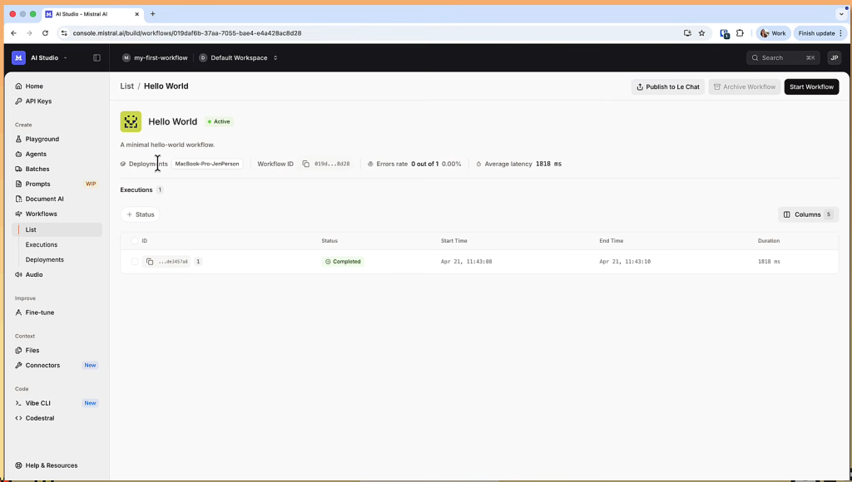Click the Hello World workflow avatar icon
This screenshot has width=852, height=482.
tap(131, 121)
